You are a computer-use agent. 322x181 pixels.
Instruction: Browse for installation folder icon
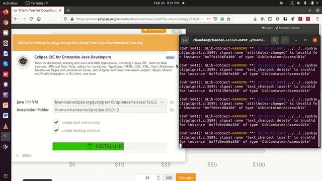172,110
